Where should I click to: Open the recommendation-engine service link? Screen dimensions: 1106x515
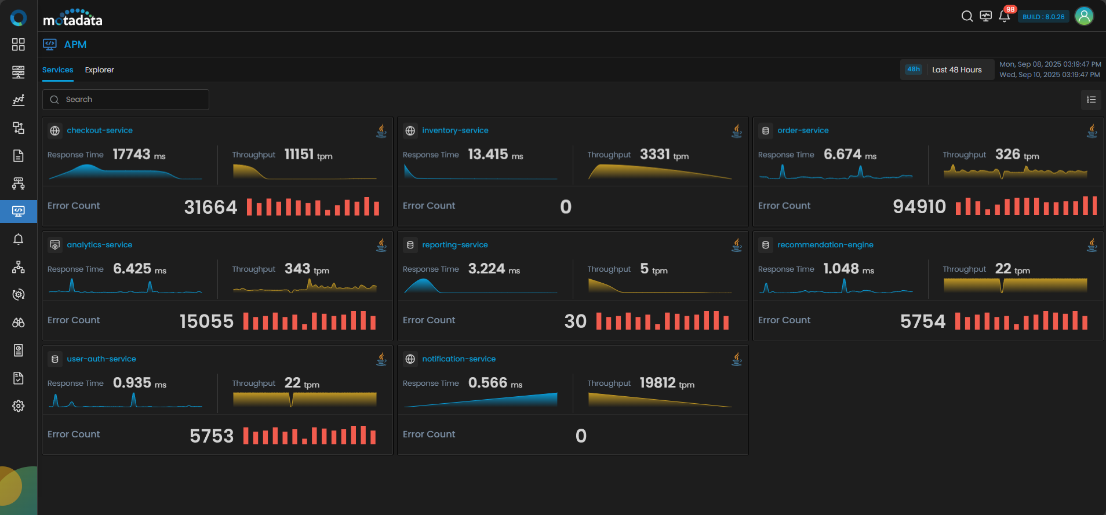point(825,245)
